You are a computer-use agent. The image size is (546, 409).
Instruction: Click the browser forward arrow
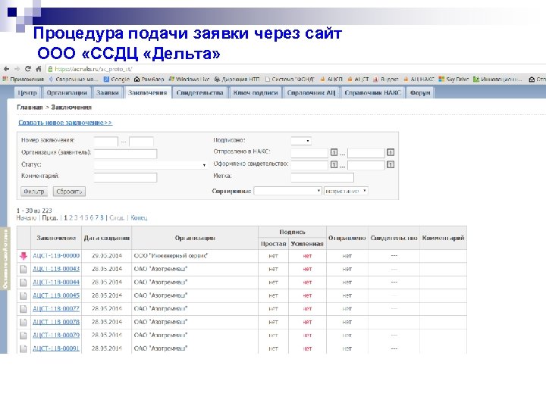point(17,69)
